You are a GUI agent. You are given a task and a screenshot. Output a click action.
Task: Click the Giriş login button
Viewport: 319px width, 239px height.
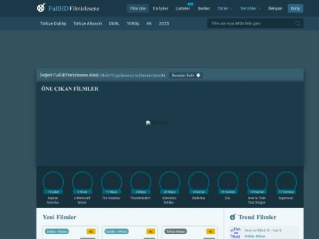pos(296,8)
